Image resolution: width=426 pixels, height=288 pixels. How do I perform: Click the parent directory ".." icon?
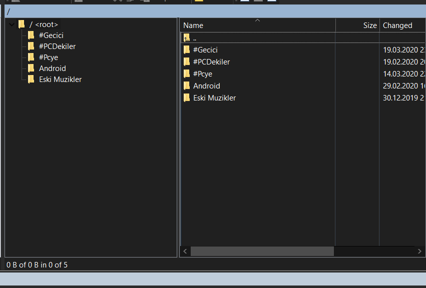(187, 38)
